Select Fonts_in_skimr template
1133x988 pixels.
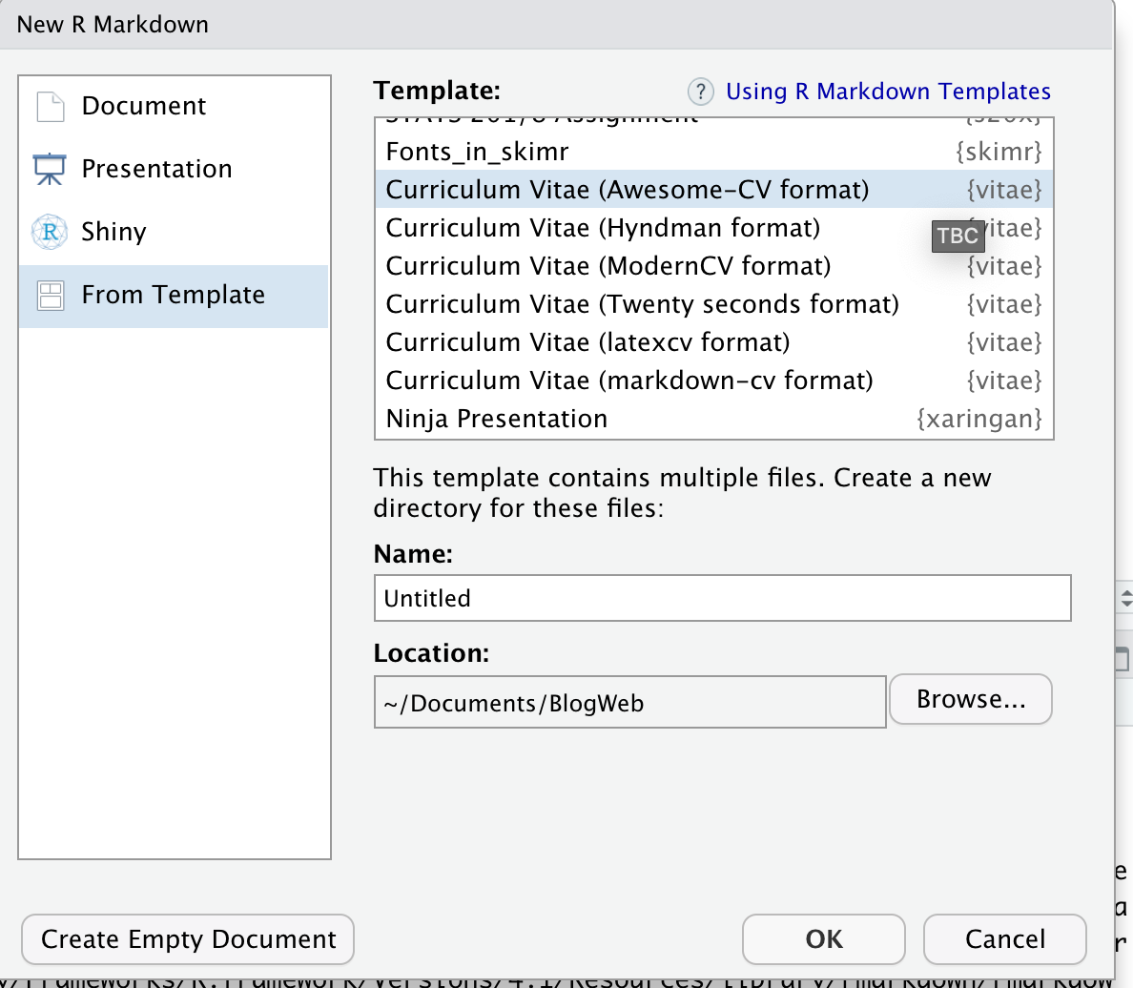click(714, 152)
